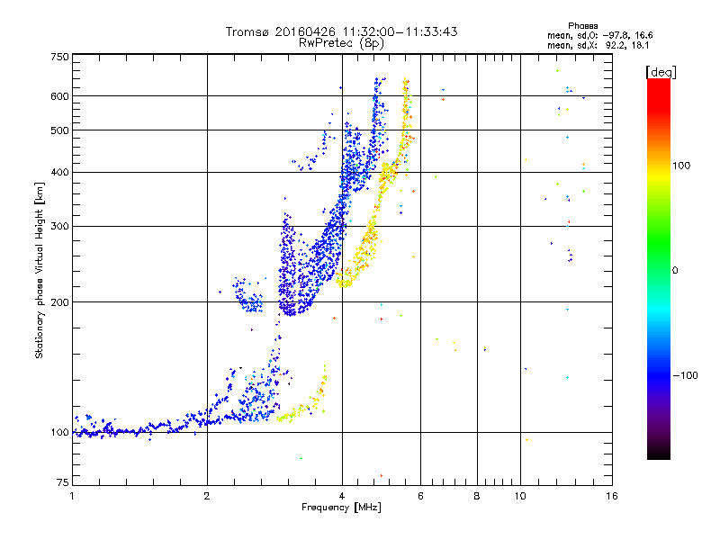Click the 'mean, sd,O: -97.8, 16.6' text
Image resolution: width=720 pixels, height=540 pixels.
[599, 35]
